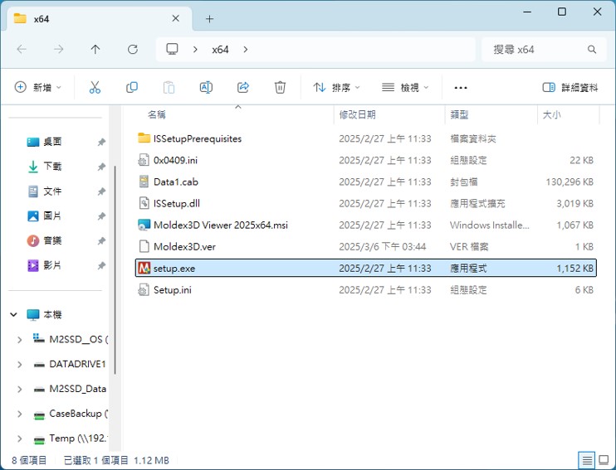The image size is (616, 470).
Task: Click the navigation pane scrollbar
Action: pos(115,269)
